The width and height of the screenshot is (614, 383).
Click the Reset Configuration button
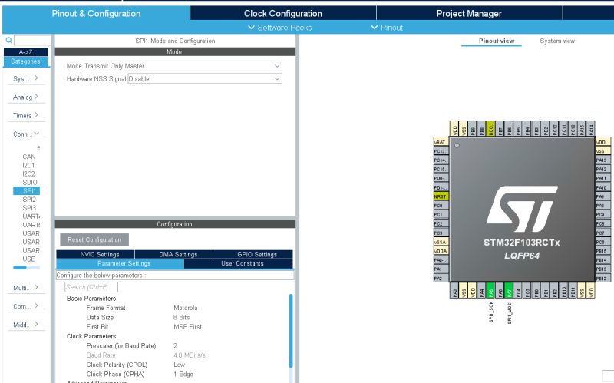pyautogui.click(x=94, y=239)
